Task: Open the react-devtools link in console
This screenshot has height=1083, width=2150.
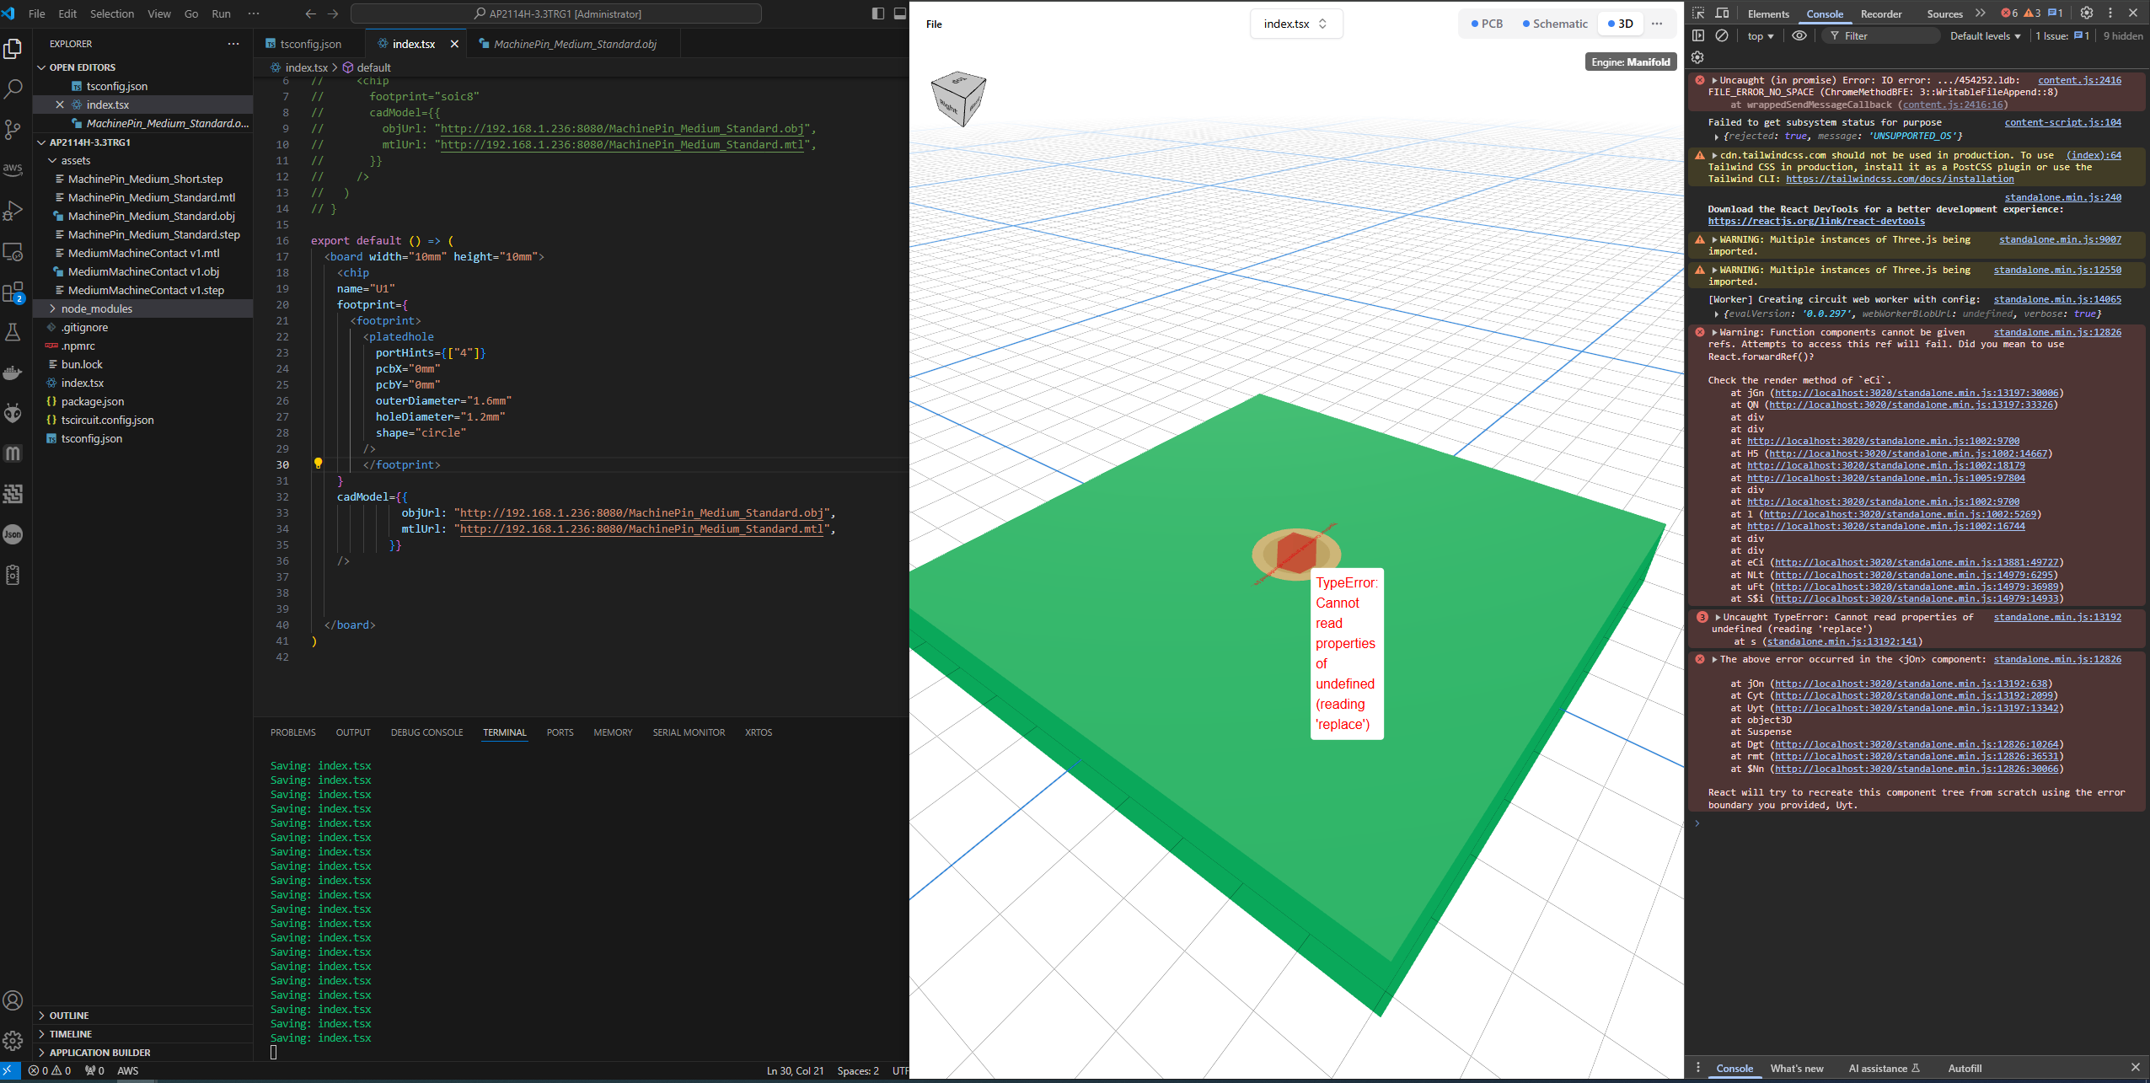Action: 1816,221
